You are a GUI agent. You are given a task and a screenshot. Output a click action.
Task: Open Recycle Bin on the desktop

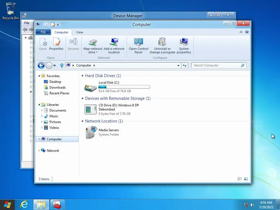point(11,11)
